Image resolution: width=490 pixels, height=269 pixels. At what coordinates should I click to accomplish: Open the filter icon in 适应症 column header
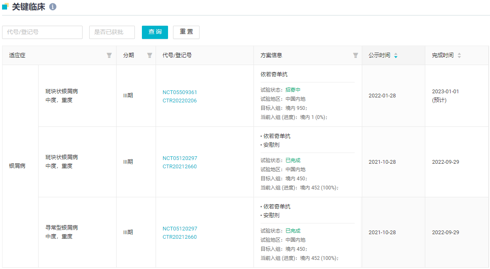click(x=109, y=56)
